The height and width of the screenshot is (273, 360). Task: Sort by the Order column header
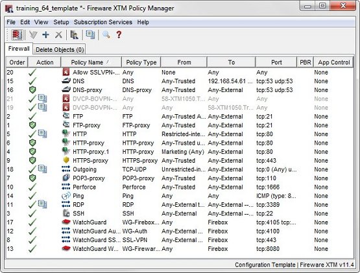17,62
